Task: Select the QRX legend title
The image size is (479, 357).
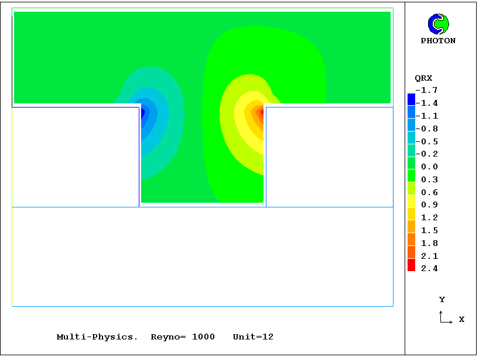Action: pos(423,78)
